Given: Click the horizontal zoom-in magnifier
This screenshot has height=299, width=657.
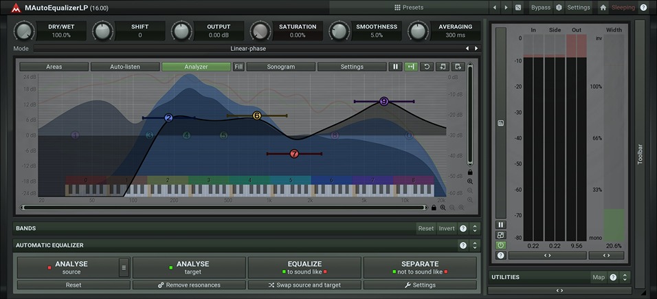Looking at the screenshot, I should click(x=443, y=208).
